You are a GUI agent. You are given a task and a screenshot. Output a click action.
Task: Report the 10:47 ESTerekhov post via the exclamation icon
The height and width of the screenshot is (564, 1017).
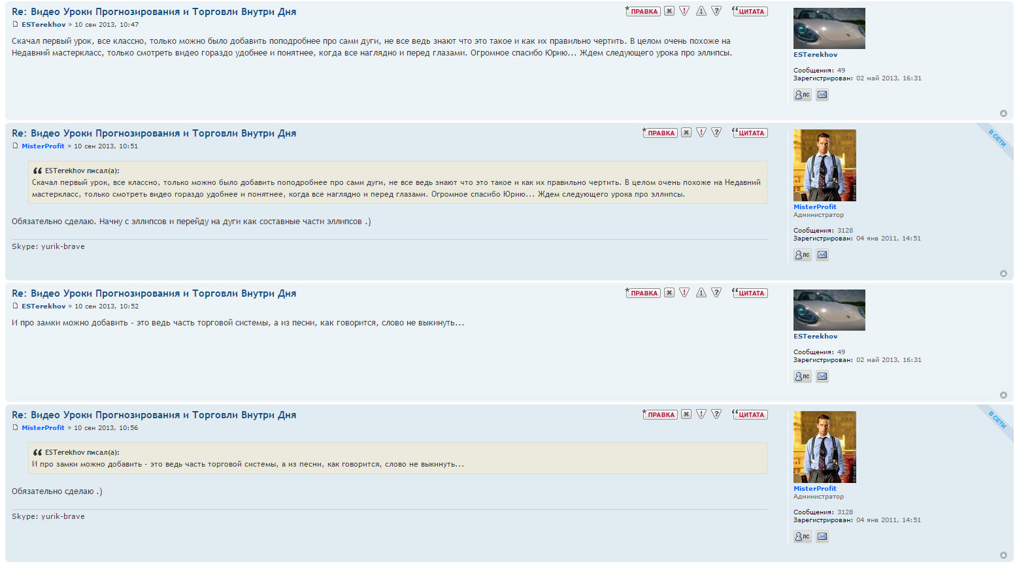[684, 11]
